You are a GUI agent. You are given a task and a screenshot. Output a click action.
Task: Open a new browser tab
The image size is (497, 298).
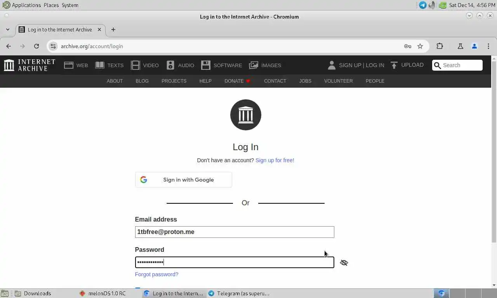pyautogui.click(x=113, y=29)
